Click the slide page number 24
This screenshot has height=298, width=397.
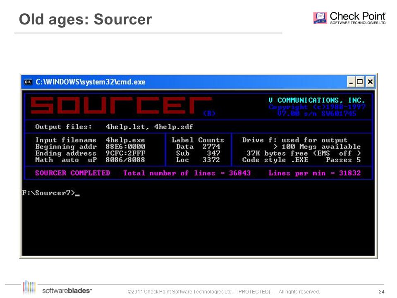pos(381,292)
